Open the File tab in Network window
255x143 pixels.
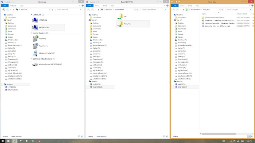point(5,6)
